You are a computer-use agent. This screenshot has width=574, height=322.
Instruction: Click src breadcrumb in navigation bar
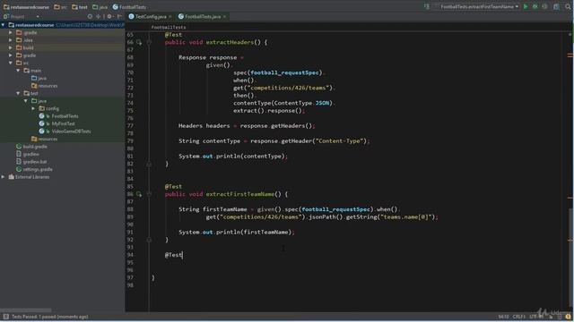click(x=60, y=7)
